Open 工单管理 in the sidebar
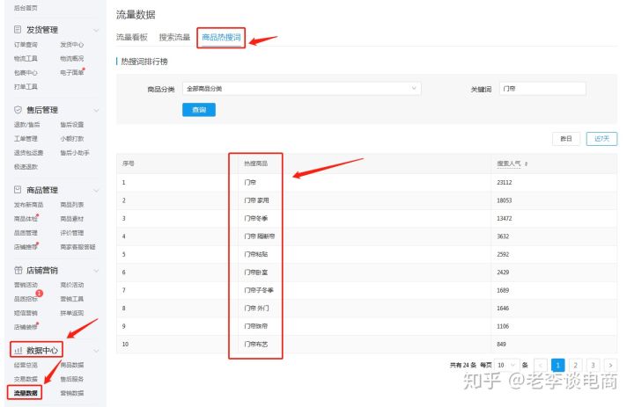634x407 pixels. click(x=26, y=139)
